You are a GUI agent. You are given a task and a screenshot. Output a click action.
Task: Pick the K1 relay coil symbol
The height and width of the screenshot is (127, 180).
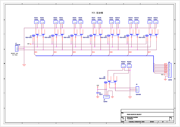click(x=34, y=36)
